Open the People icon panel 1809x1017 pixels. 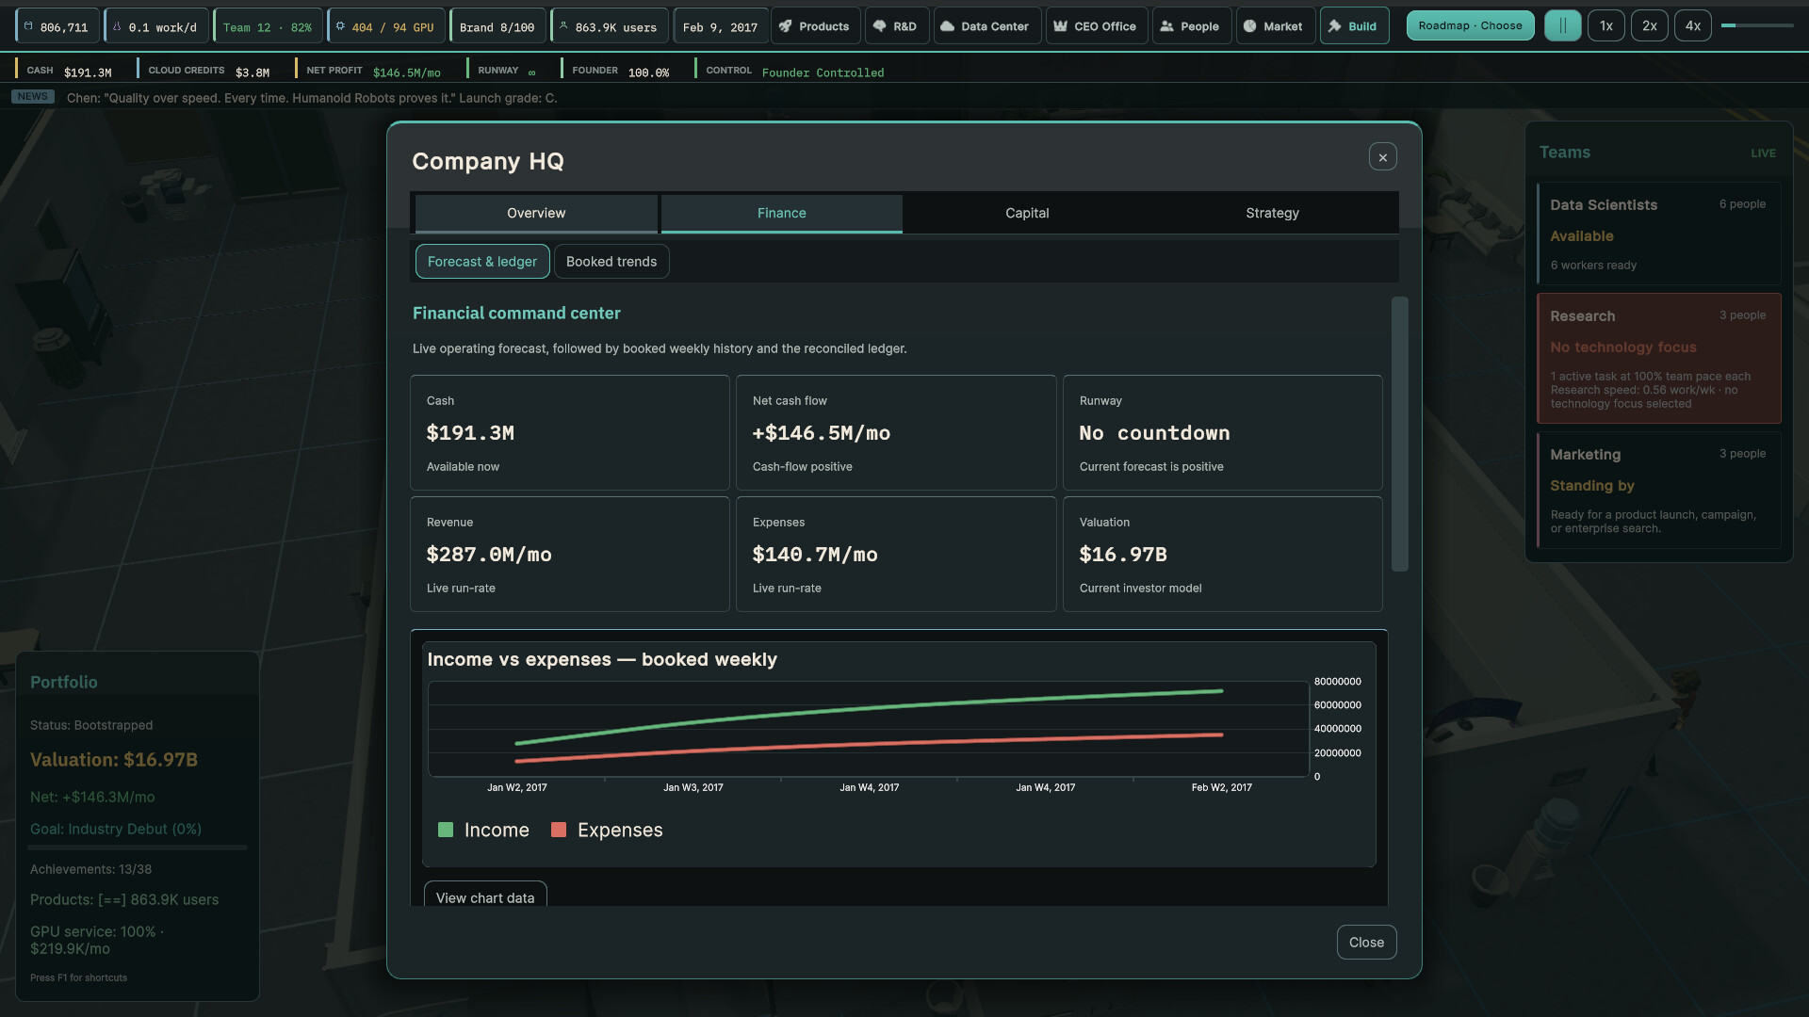(1190, 26)
